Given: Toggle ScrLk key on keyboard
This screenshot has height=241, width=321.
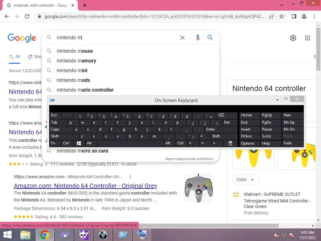Looking at the screenshot, I should click(x=270, y=136).
